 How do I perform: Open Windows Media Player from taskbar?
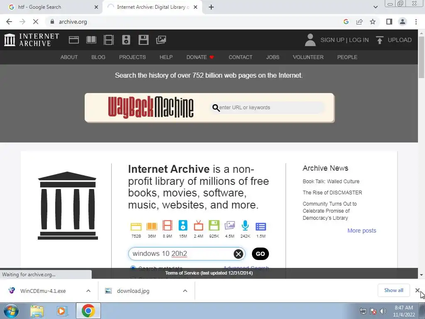[62, 311]
